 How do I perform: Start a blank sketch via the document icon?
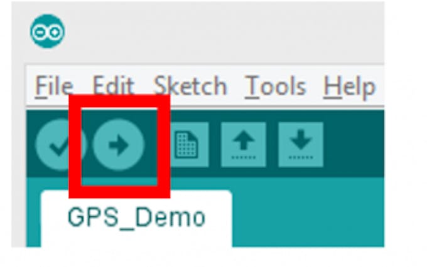click(x=186, y=145)
